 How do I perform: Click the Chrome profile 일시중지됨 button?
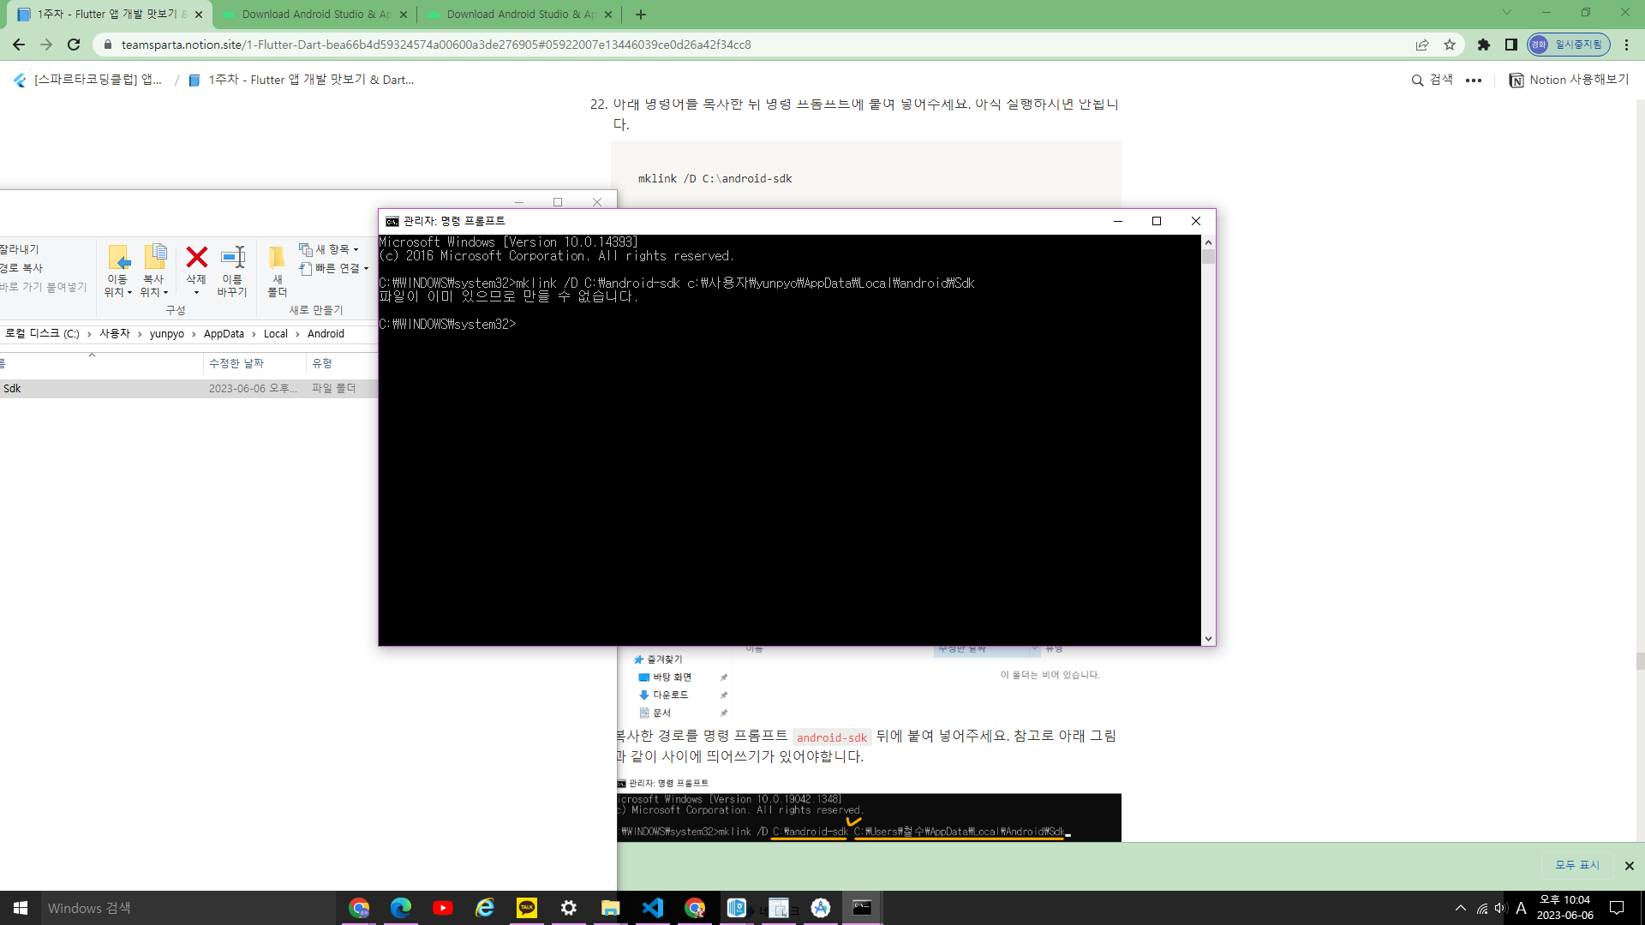coord(1568,45)
